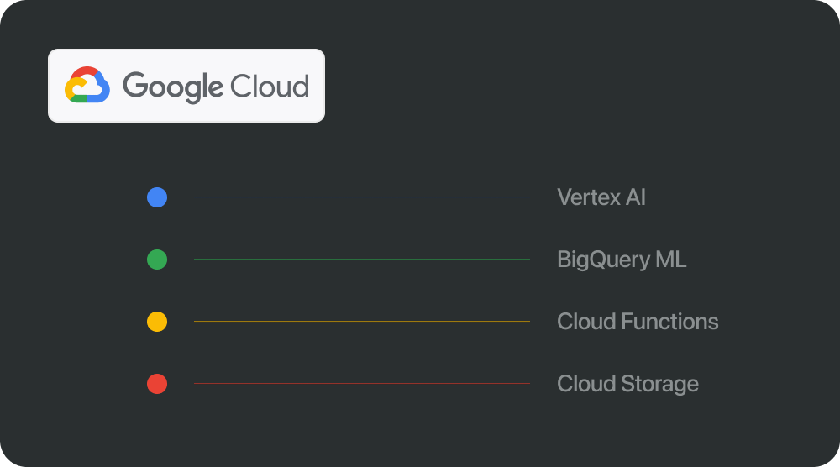Click the word Cloud in the logo

[x=270, y=86]
